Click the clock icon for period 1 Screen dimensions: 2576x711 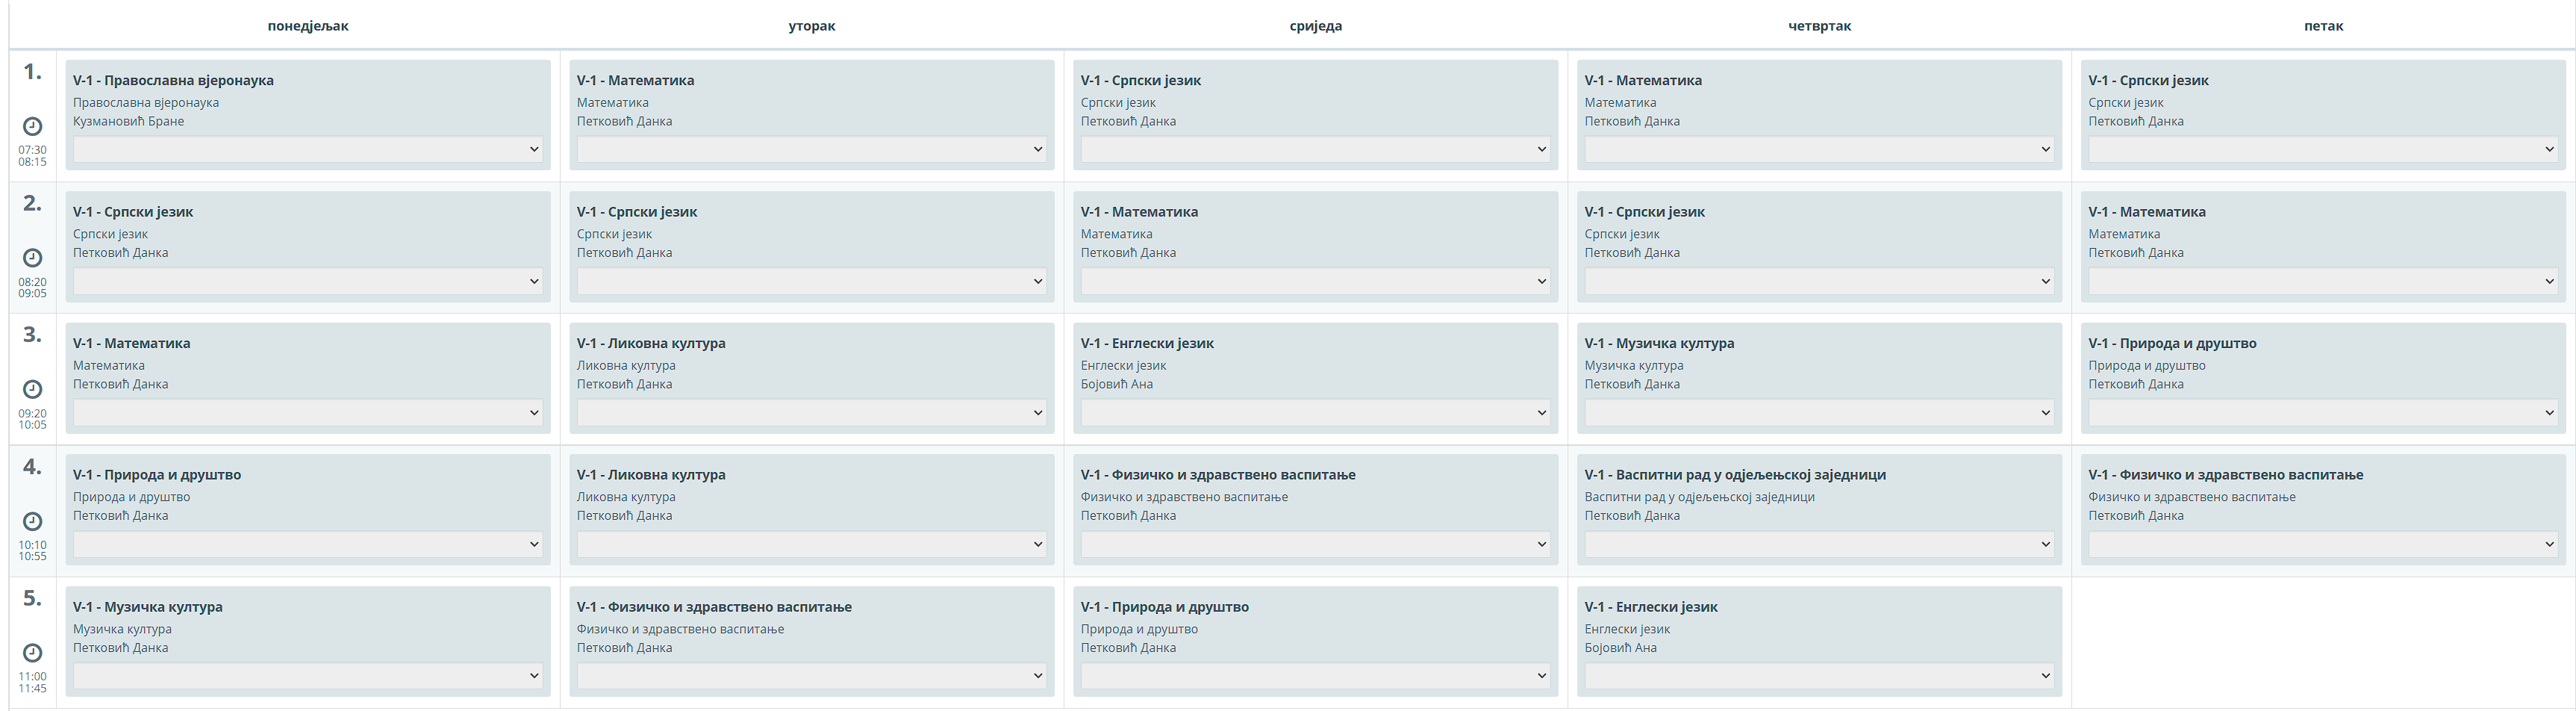[32, 126]
